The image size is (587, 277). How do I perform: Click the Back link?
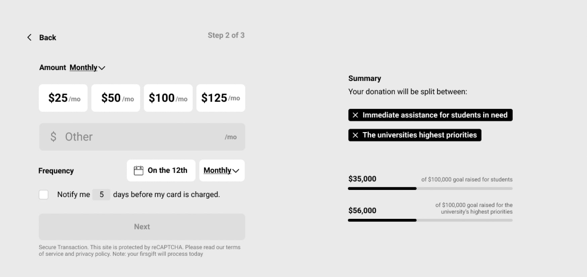pos(48,37)
